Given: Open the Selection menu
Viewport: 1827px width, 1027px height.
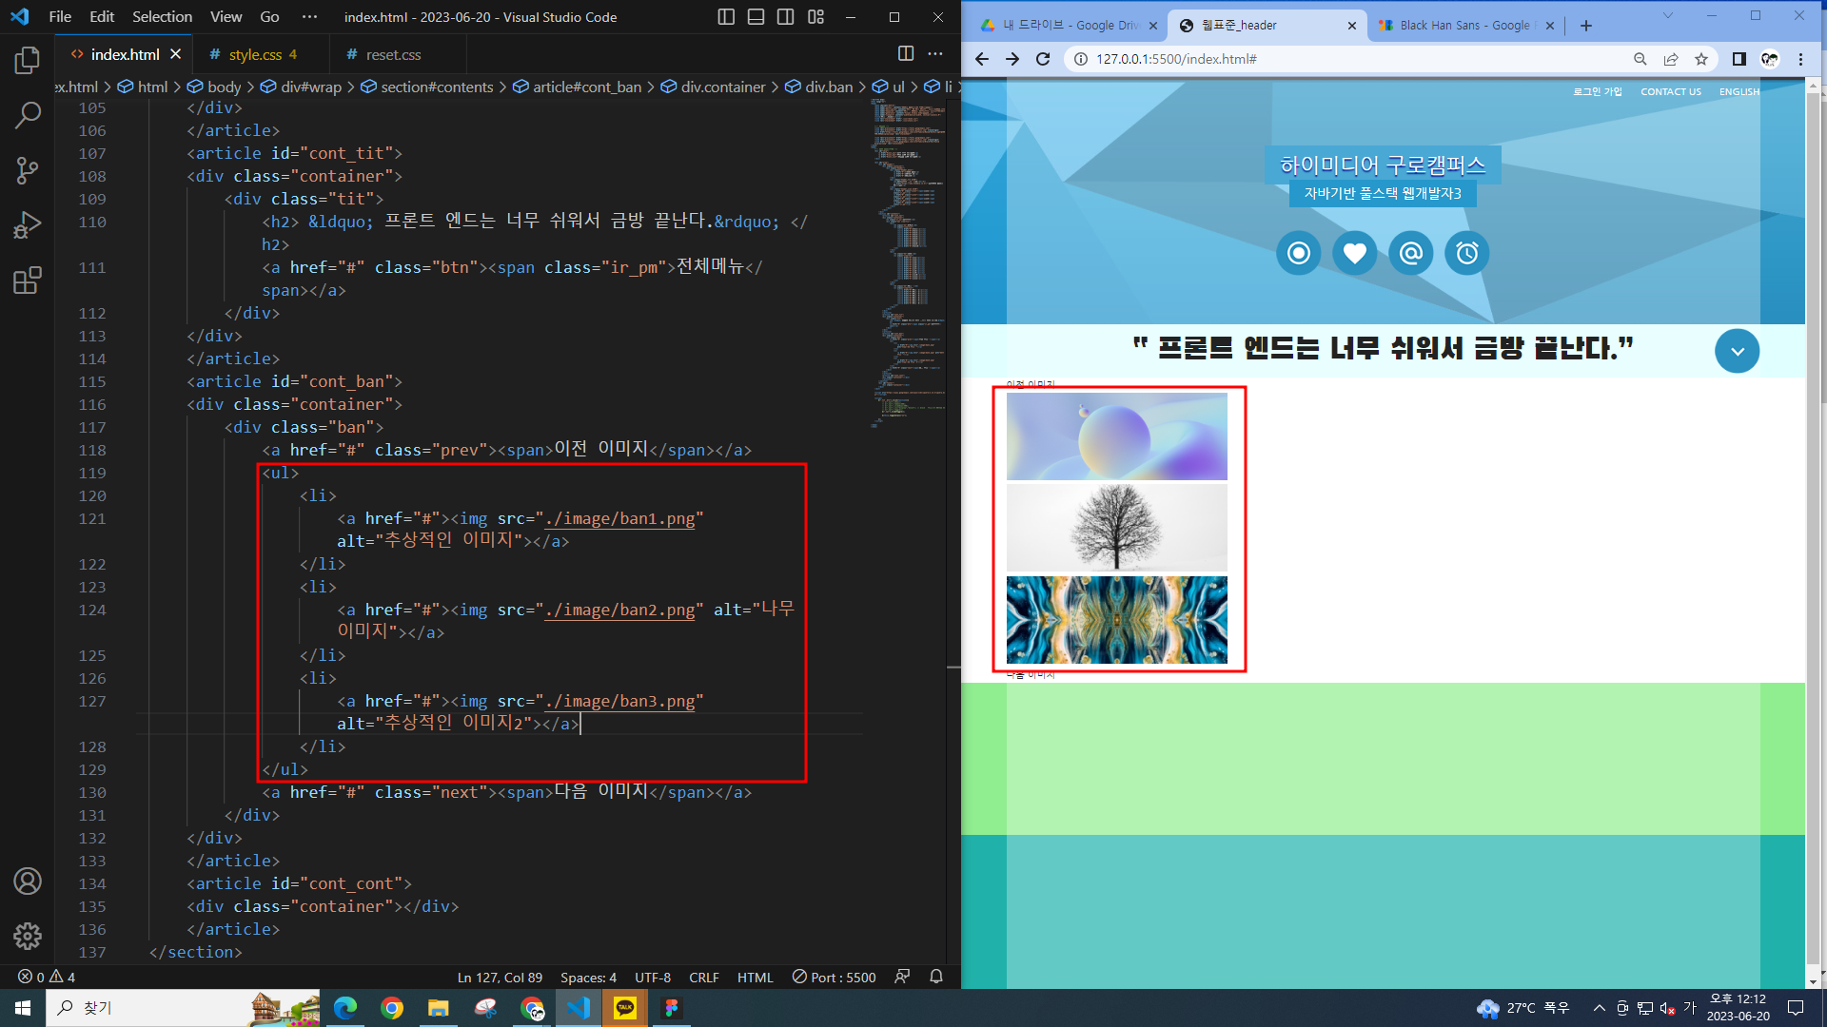Looking at the screenshot, I should 162,17.
